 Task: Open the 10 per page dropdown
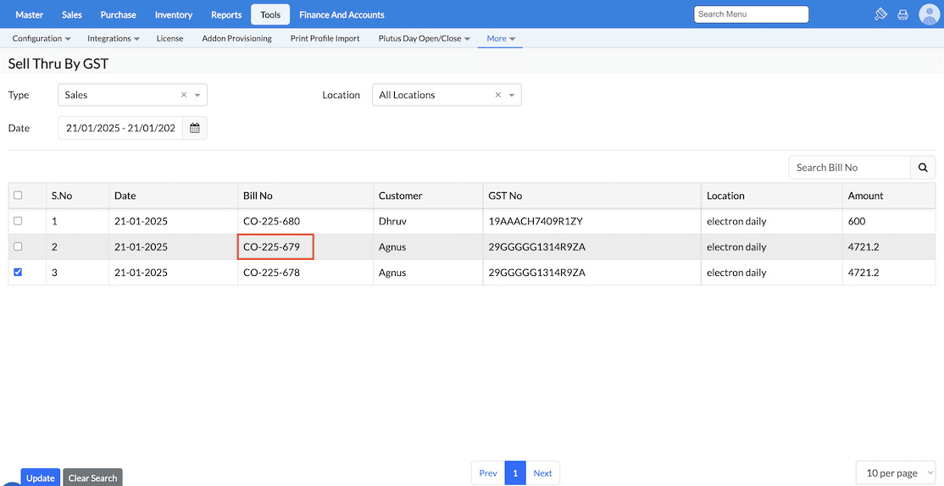895,472
